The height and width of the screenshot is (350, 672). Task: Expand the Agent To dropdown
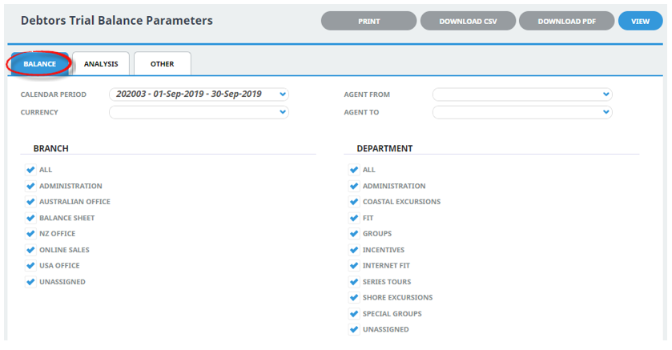pyautogui.click(x=522, y=112)
